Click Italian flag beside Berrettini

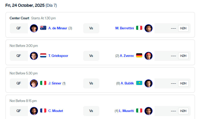point(139,28)
